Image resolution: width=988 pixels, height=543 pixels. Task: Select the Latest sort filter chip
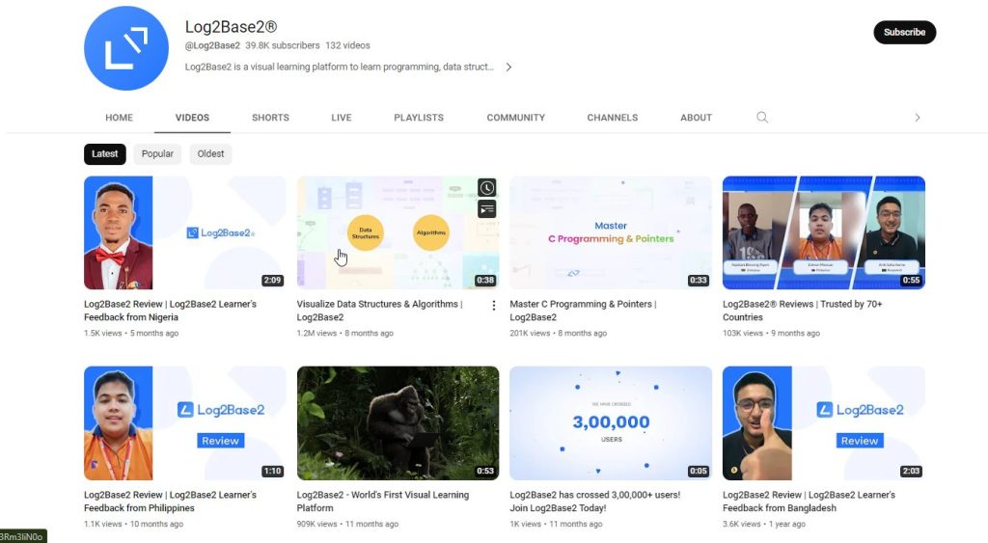click(105, 154)
